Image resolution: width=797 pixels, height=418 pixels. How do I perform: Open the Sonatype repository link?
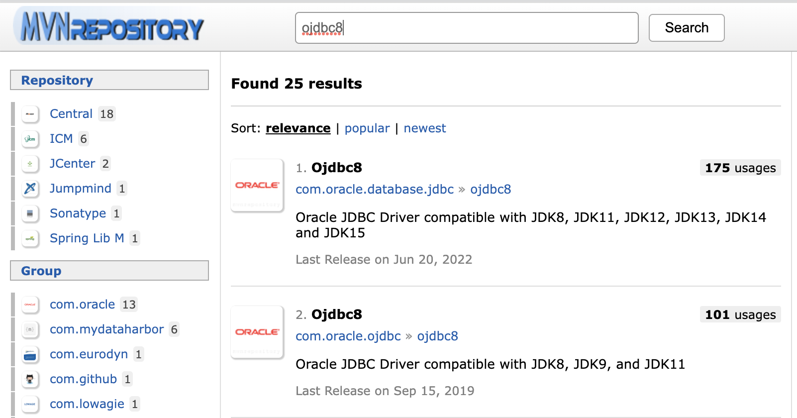coord(78,213)
